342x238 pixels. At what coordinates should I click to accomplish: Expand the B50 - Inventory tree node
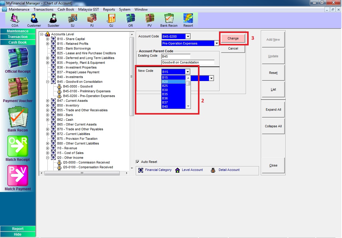[48, 105]
